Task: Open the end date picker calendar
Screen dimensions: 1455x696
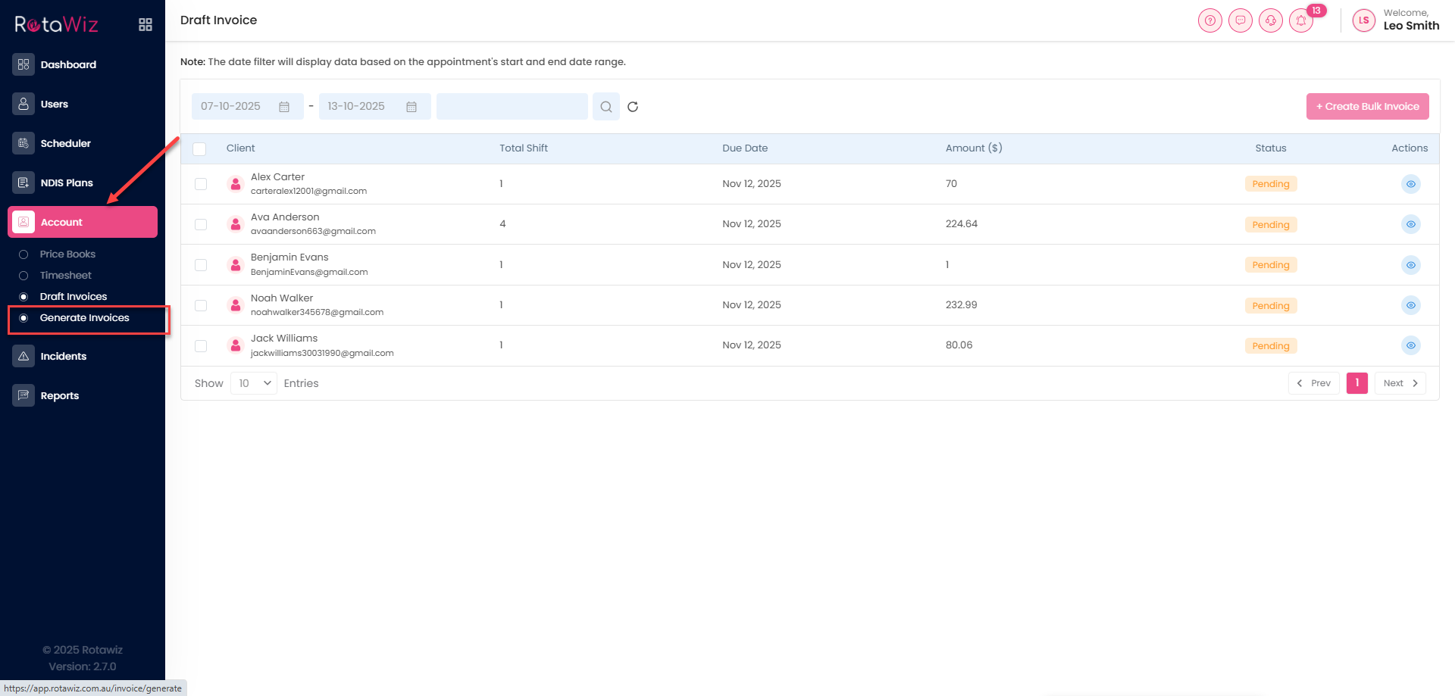Action: [x=411, y=107]
